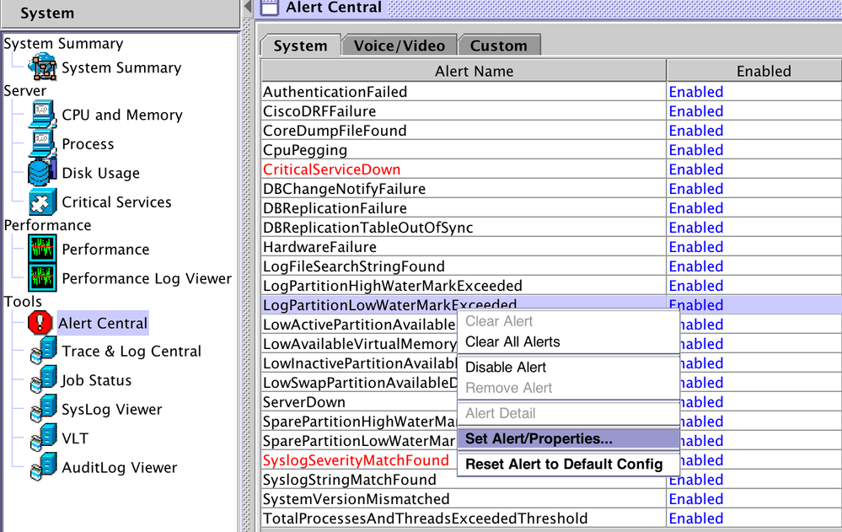The width and height of the screenshot is (842, 532).
Task: Choose Disable Alert from context menu
Action: click(568, 367)
